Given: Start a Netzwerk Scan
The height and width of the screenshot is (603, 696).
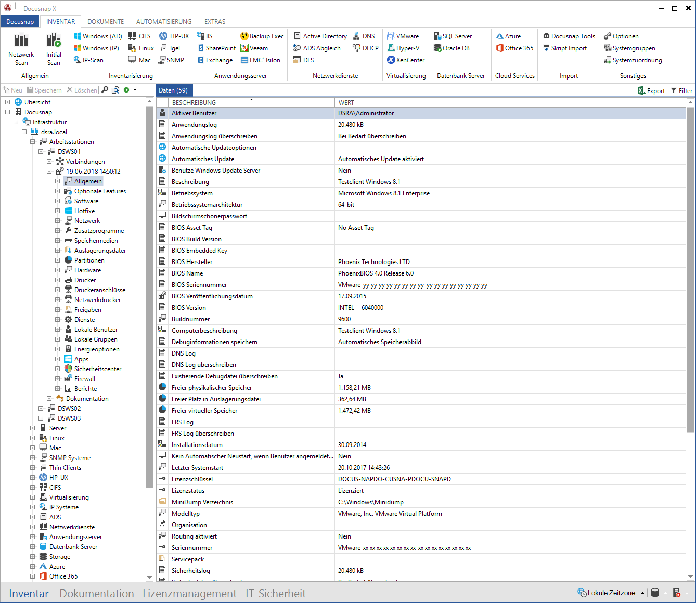Looking at the screenshot, I should pyautogui.click(x=21, y=49).
